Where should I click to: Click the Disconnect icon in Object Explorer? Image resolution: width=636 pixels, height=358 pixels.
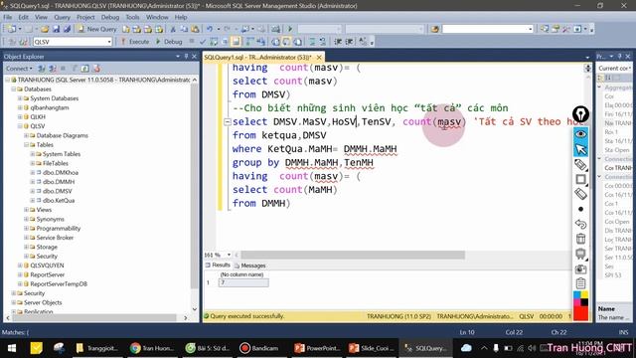pos(53,69)
